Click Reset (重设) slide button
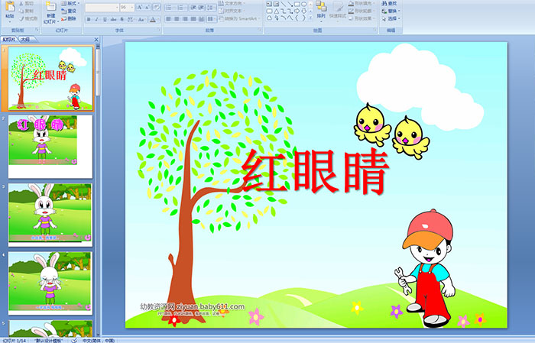Viewport: 535px width, 343px height. pyautogui.click(x=69, y=11)
